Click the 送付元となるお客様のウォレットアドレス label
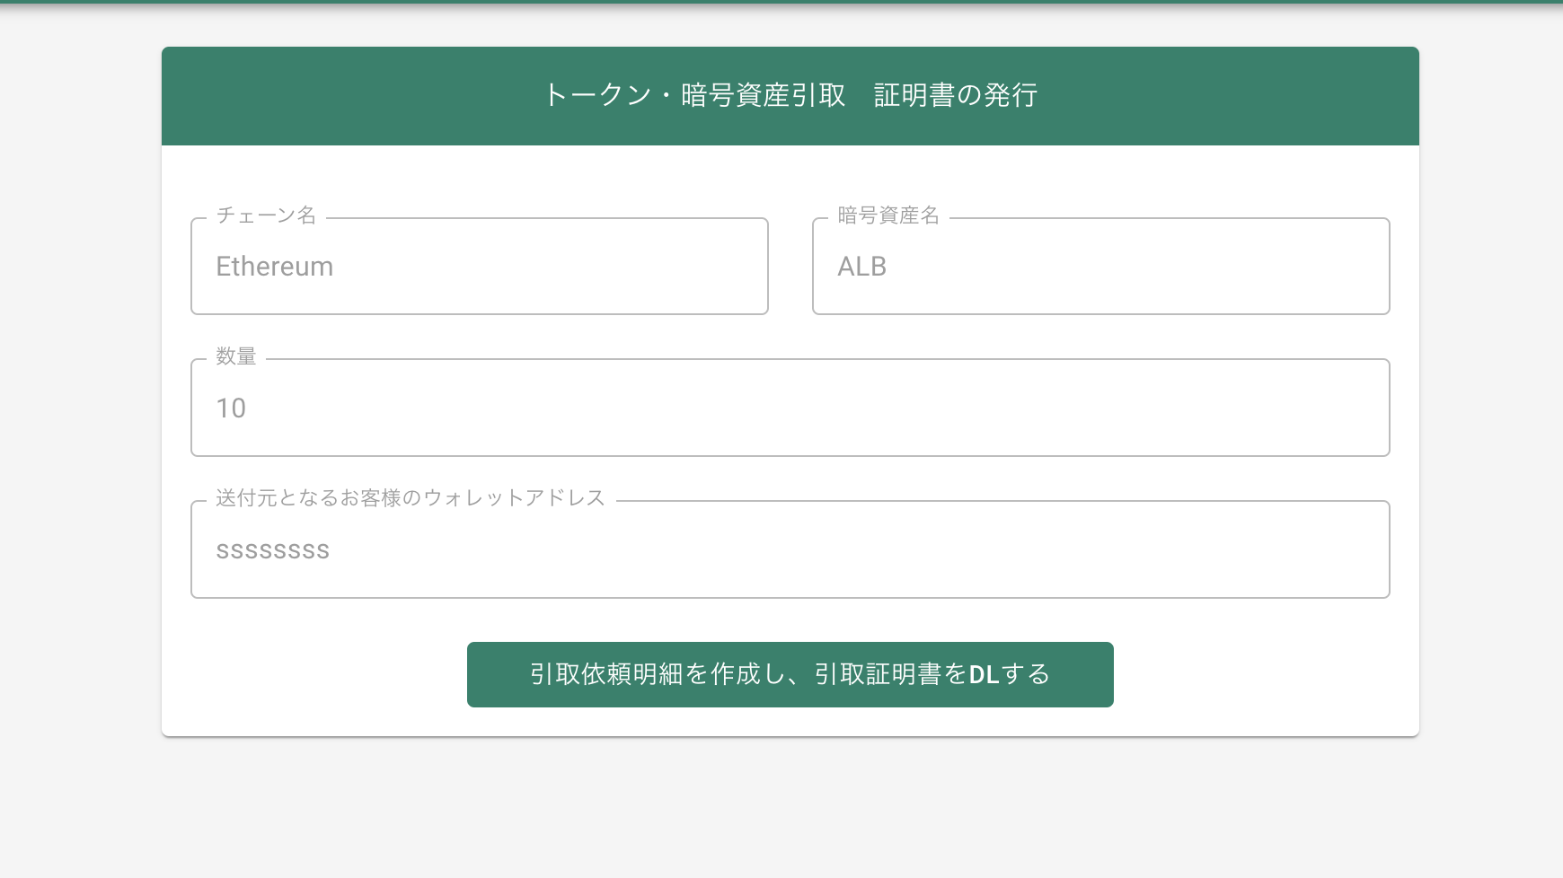 pyautogui.click(x=409, y=498)
